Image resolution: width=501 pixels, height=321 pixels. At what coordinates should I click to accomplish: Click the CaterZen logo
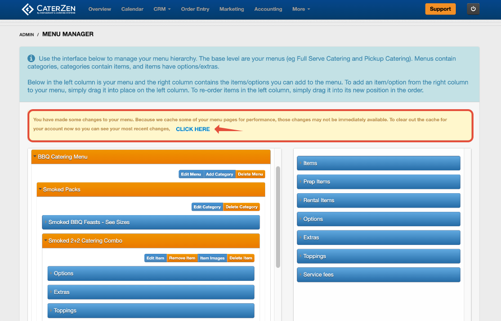pyautogui.click(x=48, y=9)
